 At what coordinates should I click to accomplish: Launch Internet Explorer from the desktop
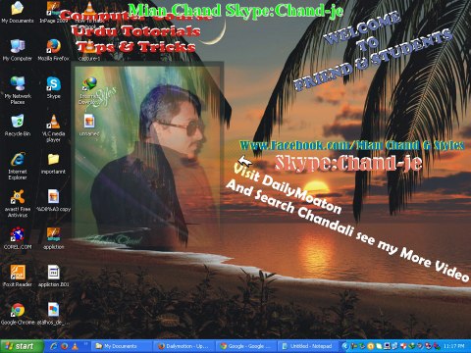[x=18, y=166]
